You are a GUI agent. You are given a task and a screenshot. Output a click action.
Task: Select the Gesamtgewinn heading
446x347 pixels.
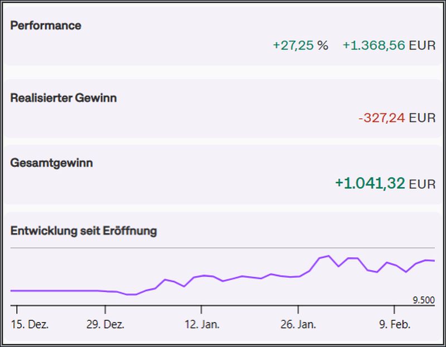[x=52, y=163]
